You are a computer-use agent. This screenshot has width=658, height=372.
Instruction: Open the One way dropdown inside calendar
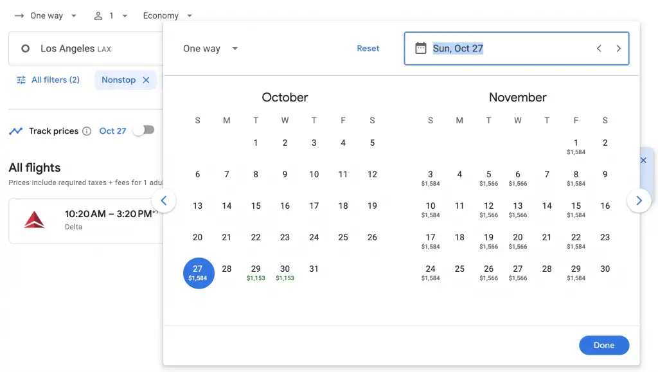pos(210,49)
